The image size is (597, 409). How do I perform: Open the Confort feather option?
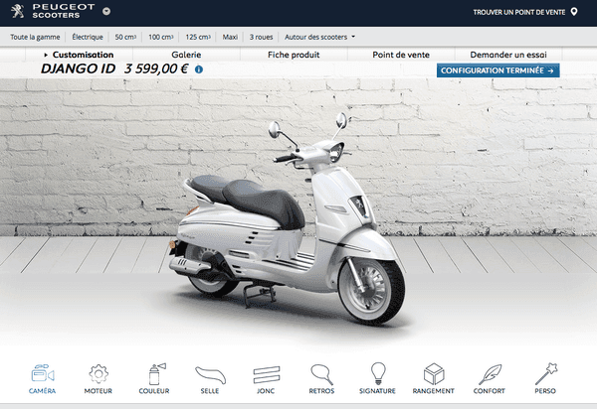(490, 379)
